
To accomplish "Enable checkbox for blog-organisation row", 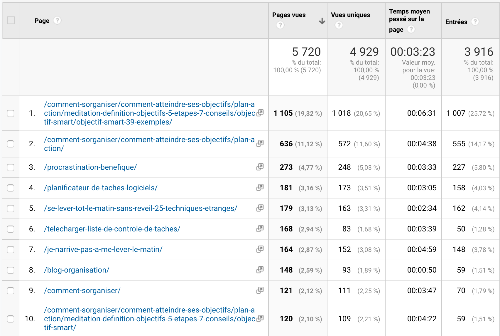I will (11, 270).
